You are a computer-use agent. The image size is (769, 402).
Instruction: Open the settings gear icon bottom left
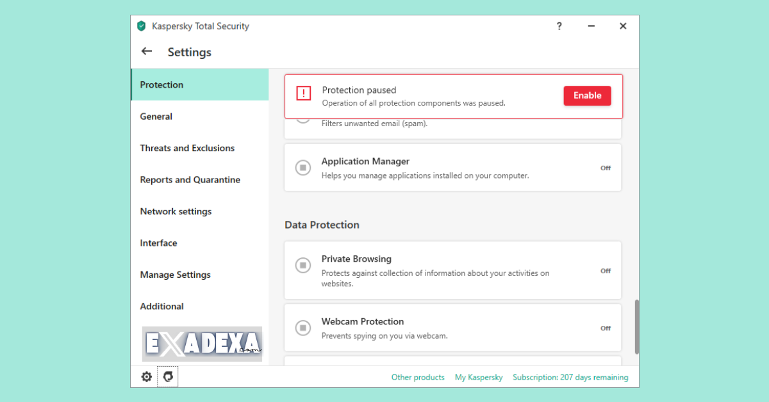pos(146,376)
